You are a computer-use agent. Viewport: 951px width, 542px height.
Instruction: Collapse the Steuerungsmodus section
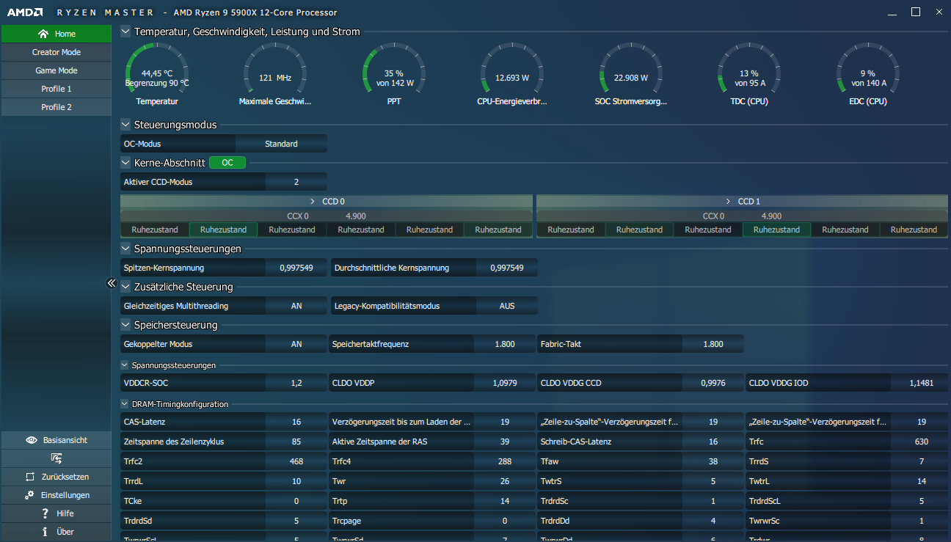125,125
